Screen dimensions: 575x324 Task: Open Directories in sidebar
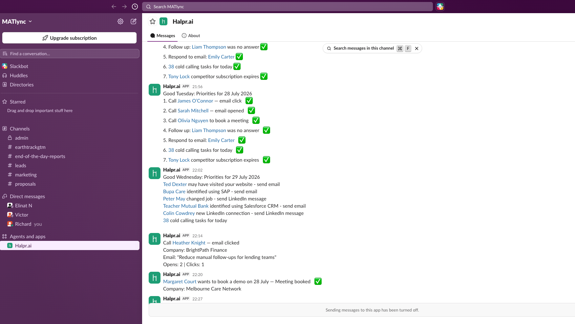[22, 85]
